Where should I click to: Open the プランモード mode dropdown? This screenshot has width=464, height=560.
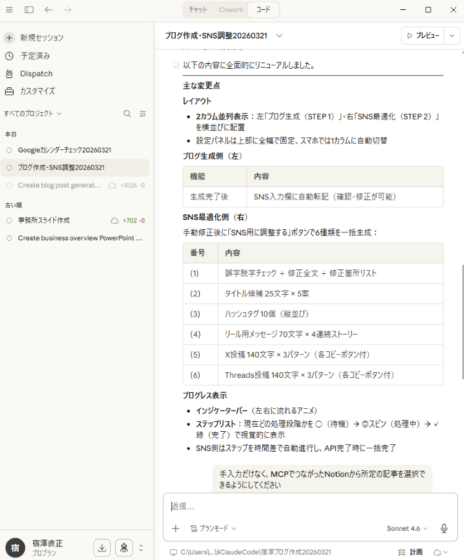point(213,528)
